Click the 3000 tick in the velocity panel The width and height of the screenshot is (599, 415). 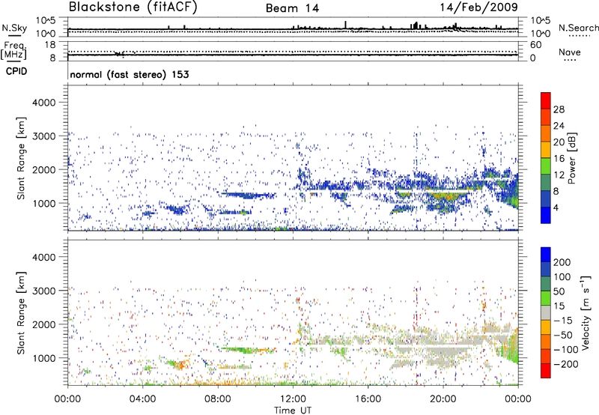click(43, 291)
